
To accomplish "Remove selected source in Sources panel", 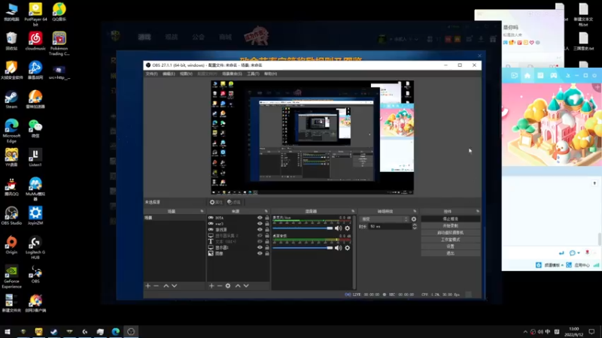I will point(220,286).
